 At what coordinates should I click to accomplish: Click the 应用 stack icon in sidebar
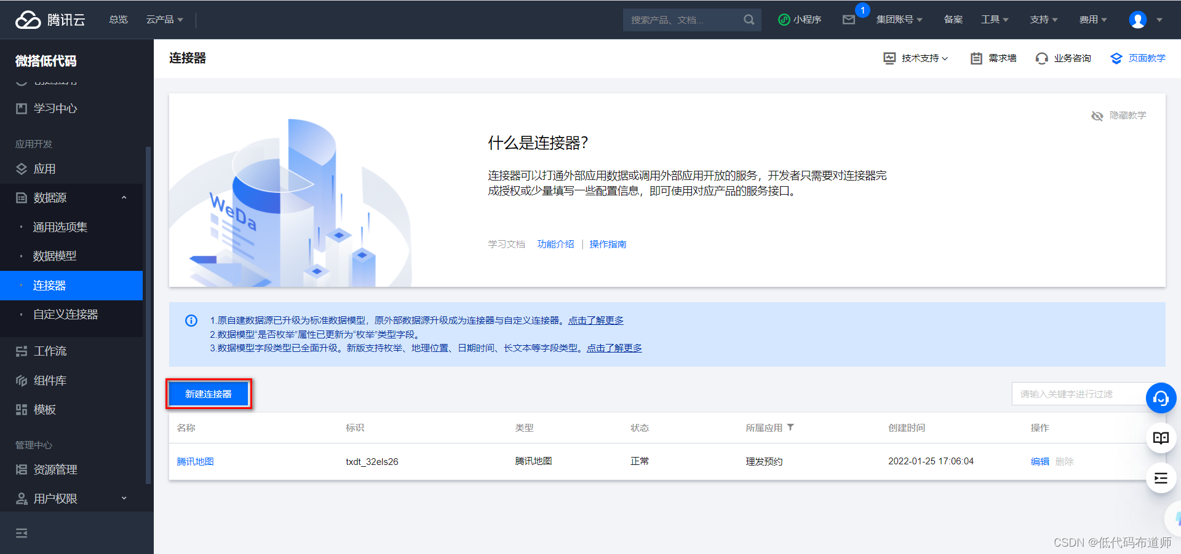pos(22,169)
